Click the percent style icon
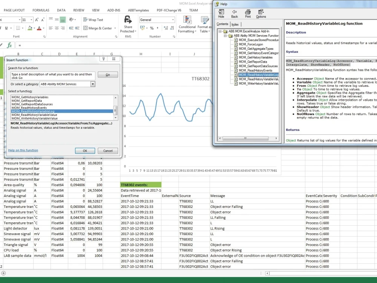377x283 pixels. click(152, 28)
